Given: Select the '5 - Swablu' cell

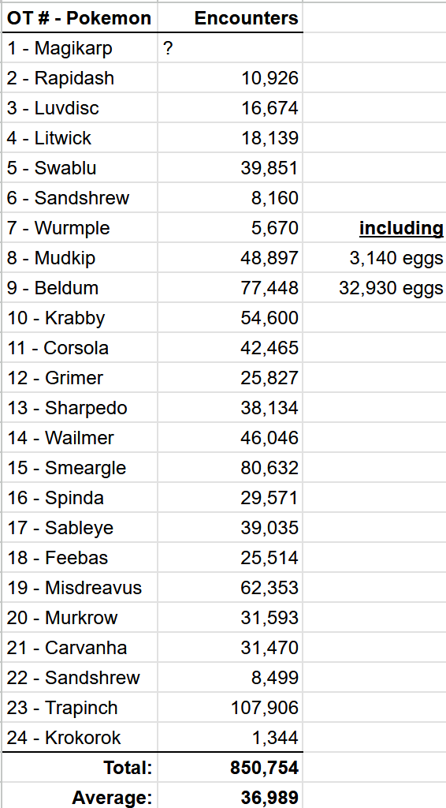Looking at the screenshot, I should tap(80, 168).
